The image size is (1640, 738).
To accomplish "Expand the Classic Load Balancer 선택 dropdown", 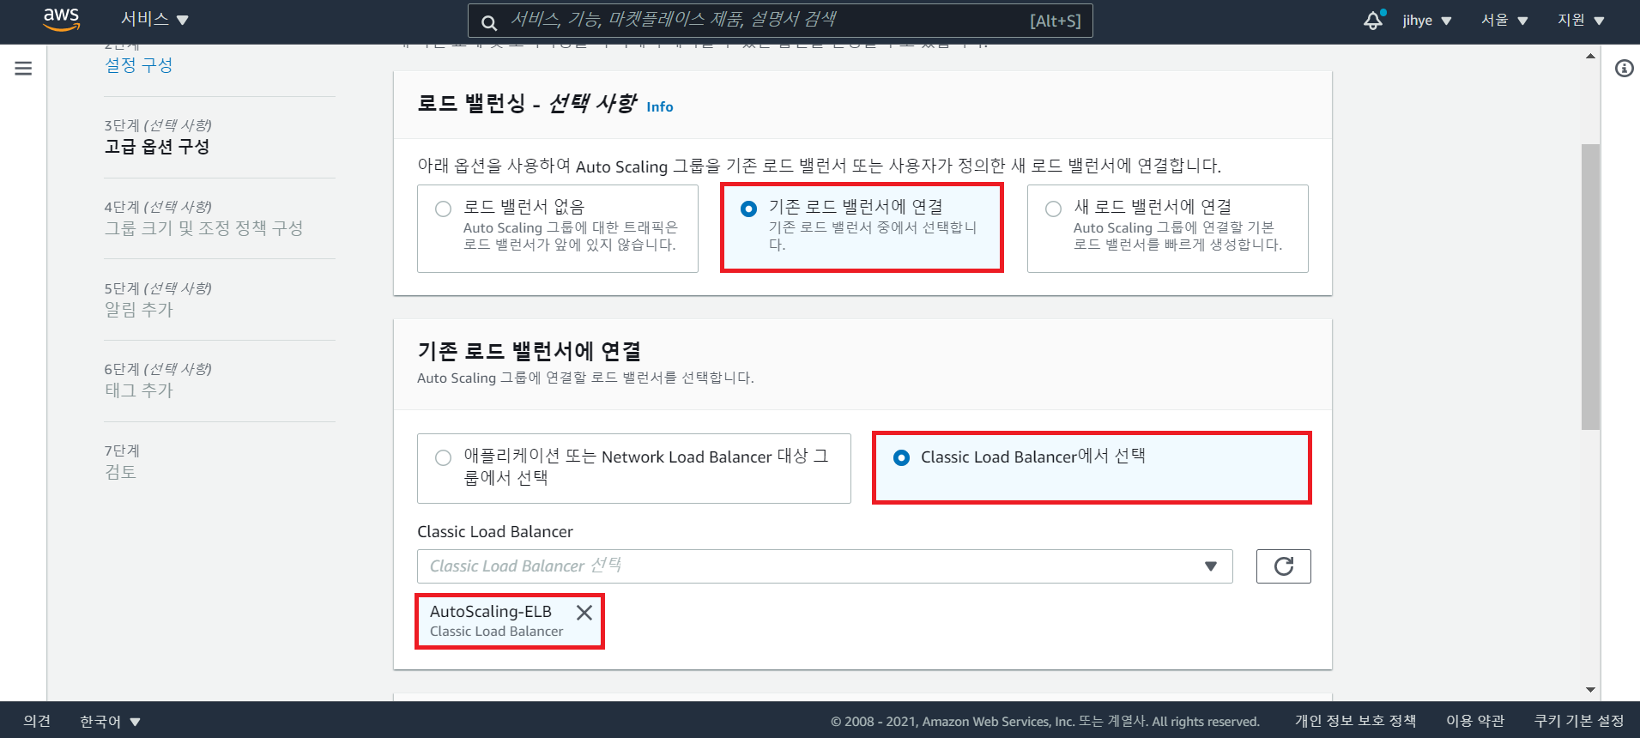I will click(825, 566).
